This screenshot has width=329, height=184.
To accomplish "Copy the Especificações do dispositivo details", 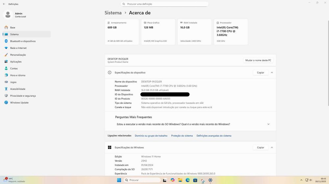I will pyautogui.click(x=261, y=73).
